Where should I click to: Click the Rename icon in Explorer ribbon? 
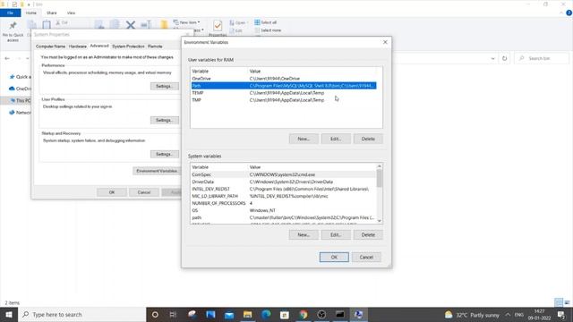[146, 25]
